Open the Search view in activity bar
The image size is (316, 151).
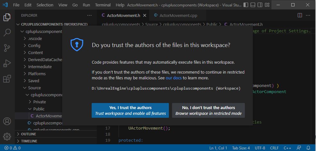7,33
